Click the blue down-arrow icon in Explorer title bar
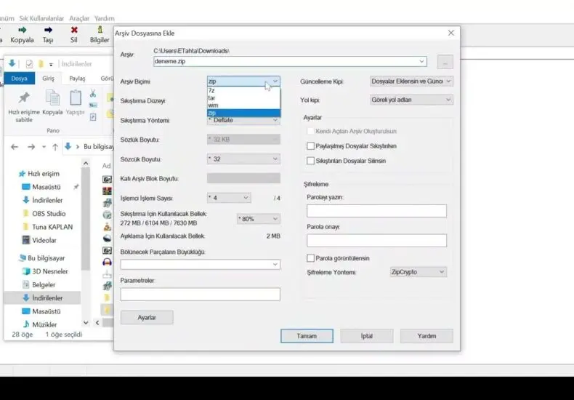Viewport: 574px width, 400px height. 12,63
